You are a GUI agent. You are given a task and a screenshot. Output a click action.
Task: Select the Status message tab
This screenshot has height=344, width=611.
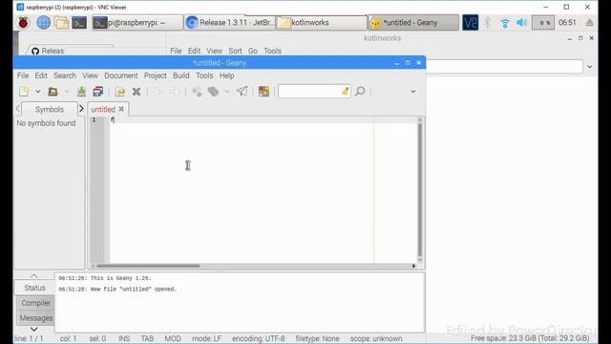(34, 288)
